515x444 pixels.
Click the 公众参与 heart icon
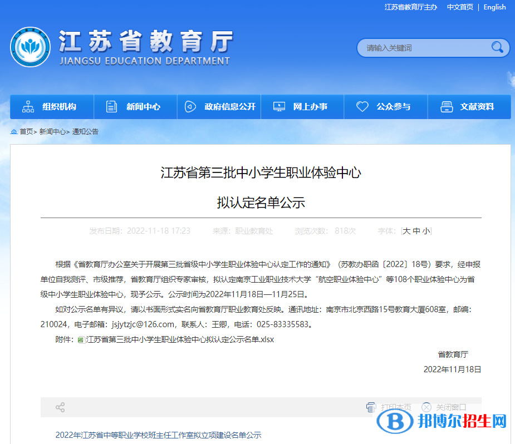[x=362, y=107]
